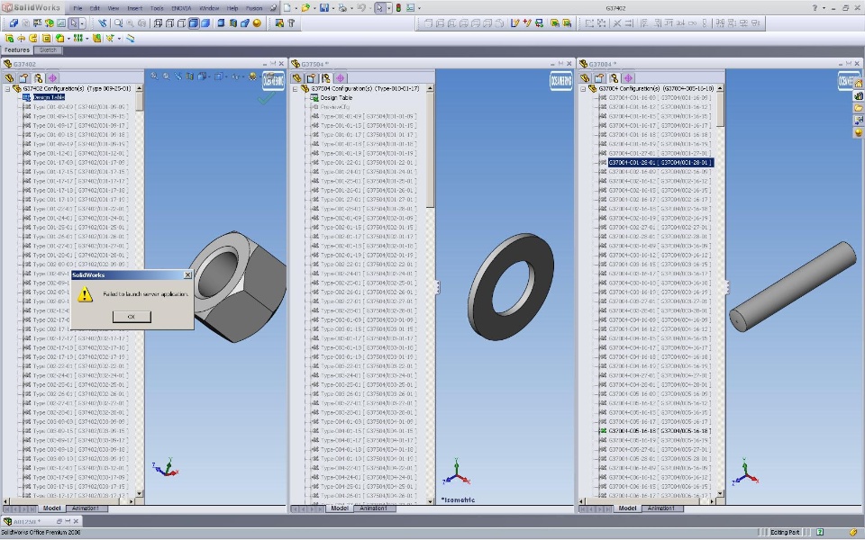The height and width of the screenshot is (540, 865).
Task: Collapse the G37402 Configuration(s) tree root
Action: (7, 89)
